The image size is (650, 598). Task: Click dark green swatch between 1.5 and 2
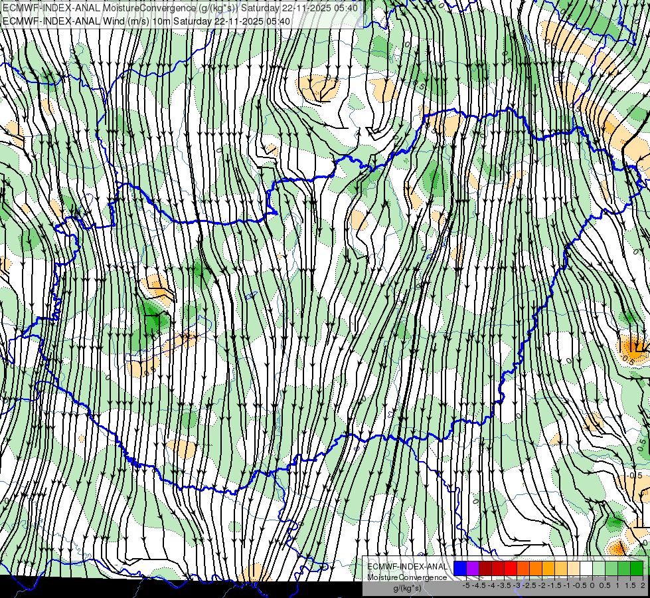click(637, 568)
